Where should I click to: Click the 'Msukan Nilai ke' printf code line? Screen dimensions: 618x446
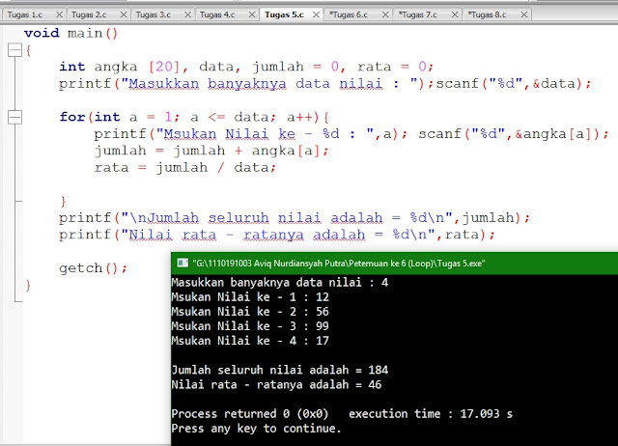(351, 134)
